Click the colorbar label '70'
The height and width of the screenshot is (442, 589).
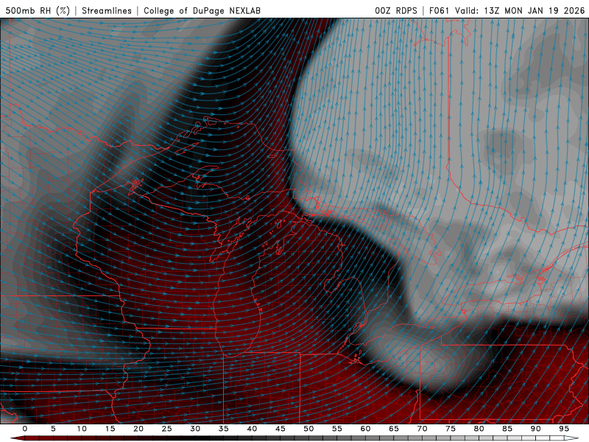coord(422,429)
